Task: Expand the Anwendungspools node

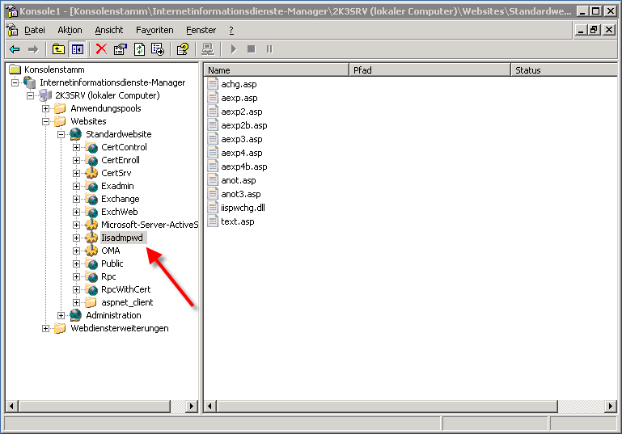Action: tap(45, 108)
